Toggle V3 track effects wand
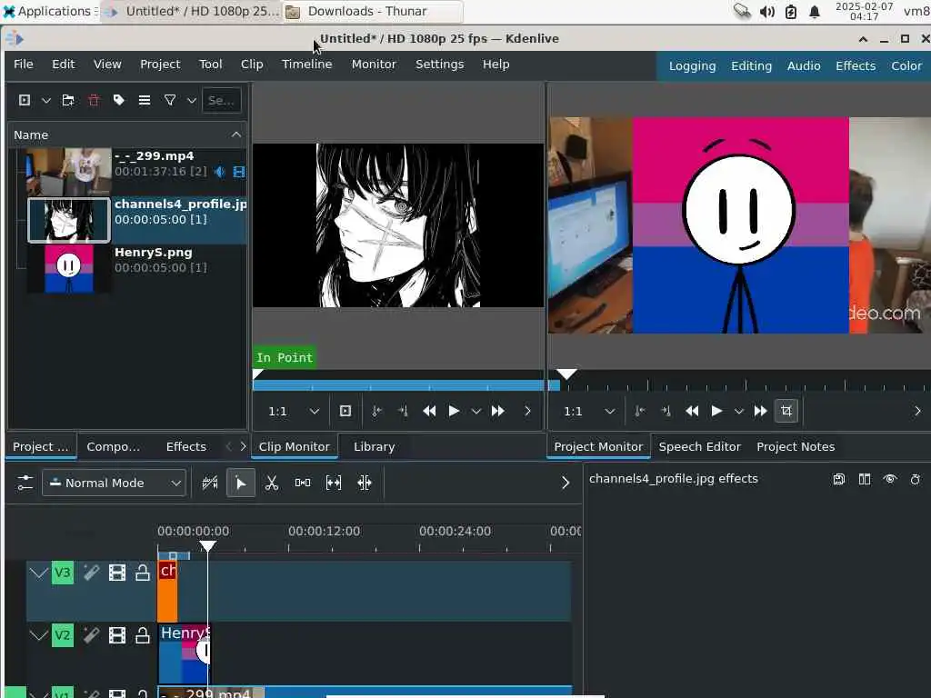 coord(92,573)
